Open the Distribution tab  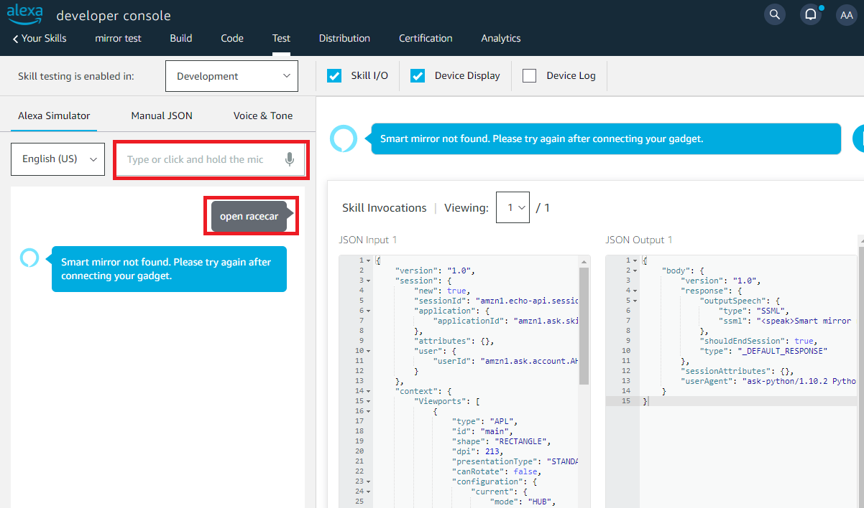tap(344, 38)
